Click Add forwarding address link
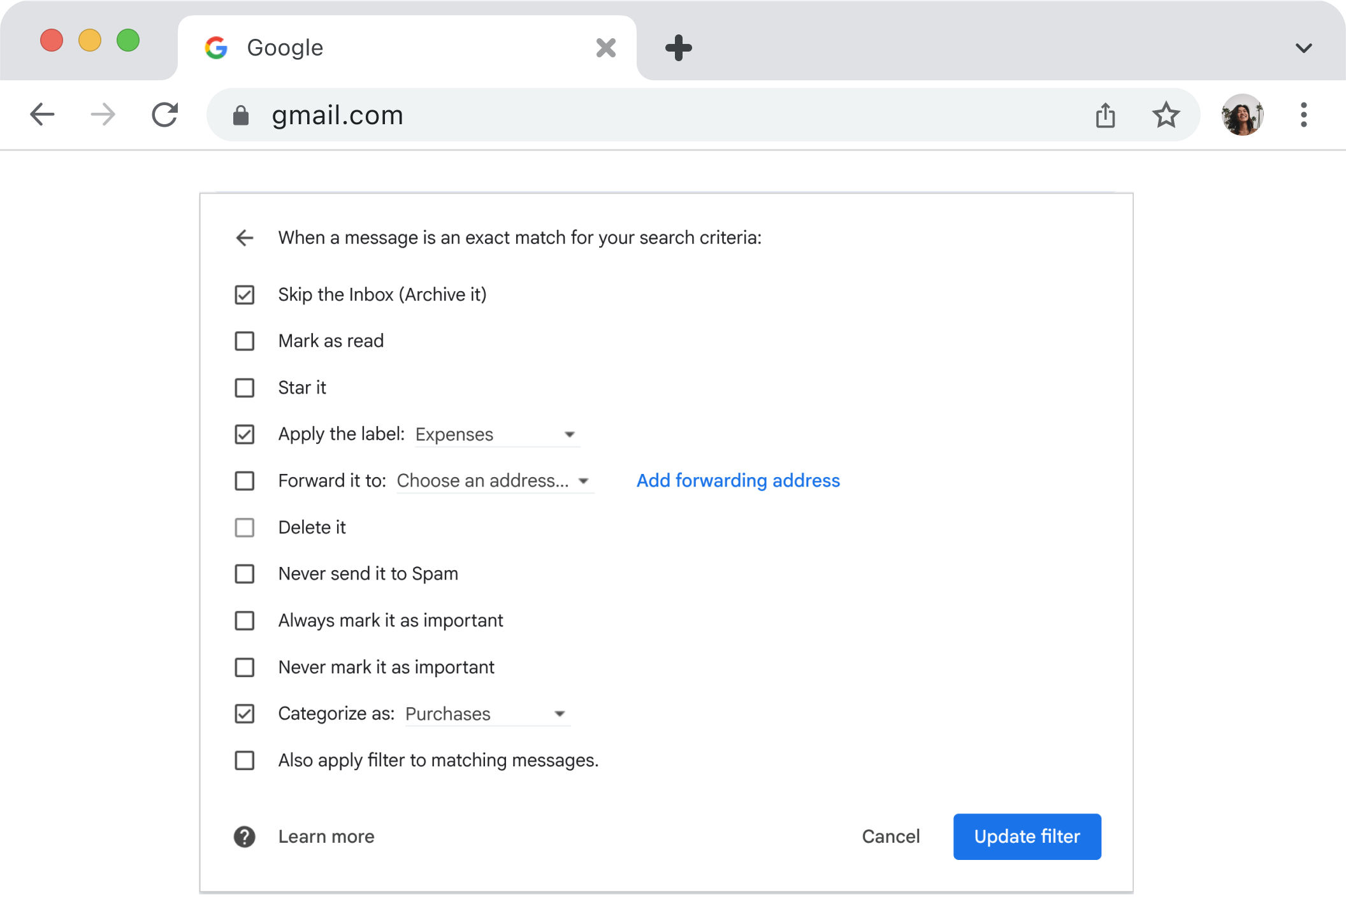 738,481
